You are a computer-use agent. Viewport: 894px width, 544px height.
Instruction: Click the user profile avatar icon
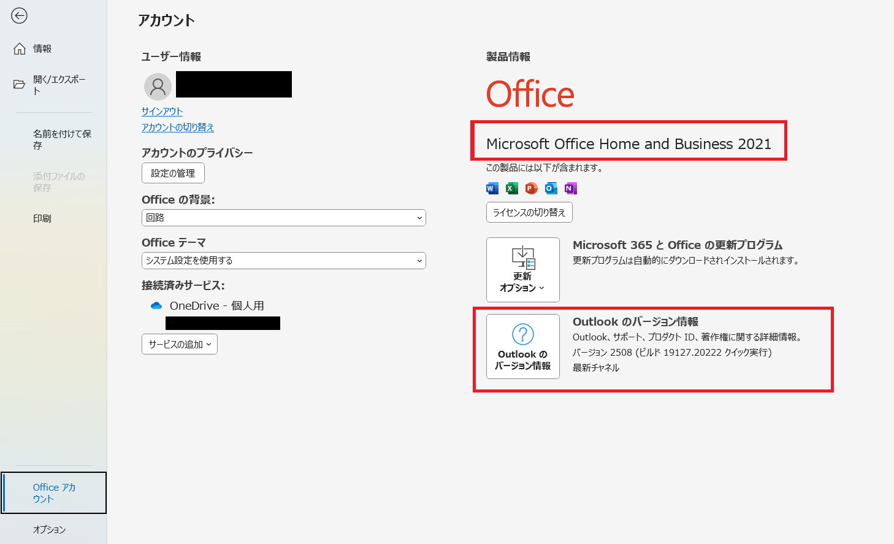(x=158, y=86)
